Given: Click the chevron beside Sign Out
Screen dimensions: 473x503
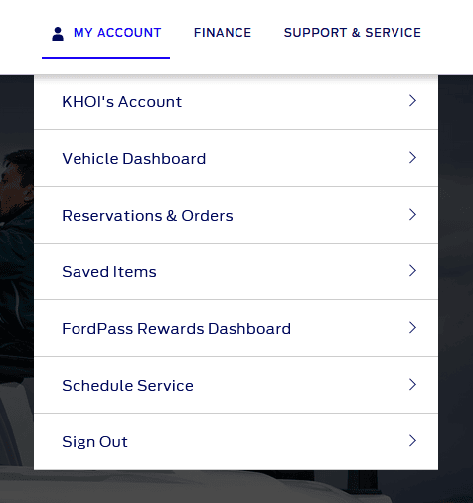Looking at the screenshot, I should coord(412,441).
